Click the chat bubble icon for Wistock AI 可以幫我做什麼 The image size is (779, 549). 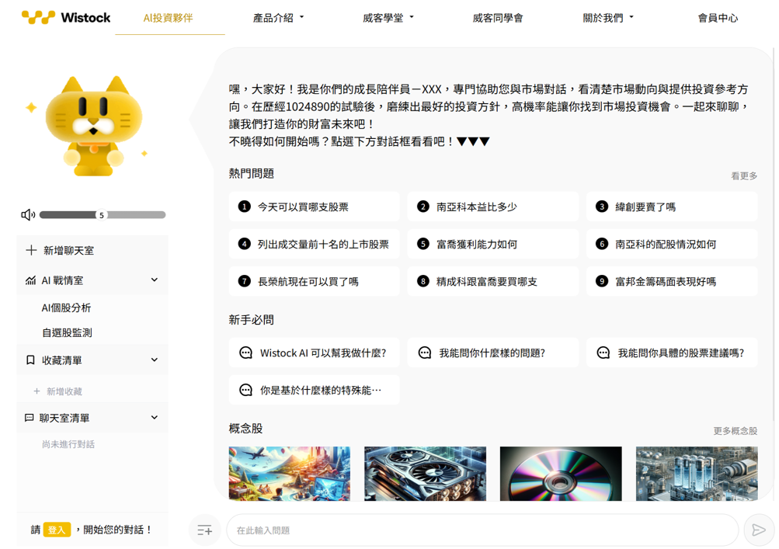(246, 353)
